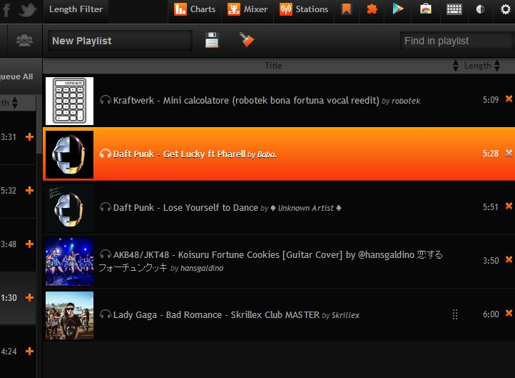The width and height of the screenshot is (515, 378).
Task: Remove the Lady Gaga track with X
Action: coord(509,313)
